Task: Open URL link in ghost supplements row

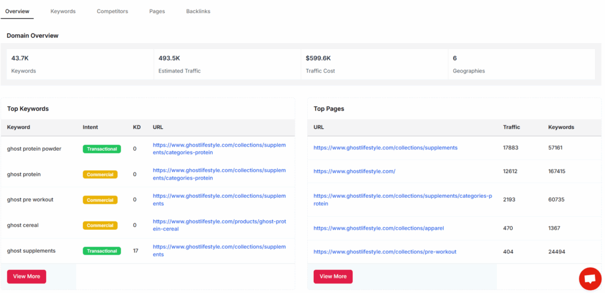Action: click(x=219, y=250)
